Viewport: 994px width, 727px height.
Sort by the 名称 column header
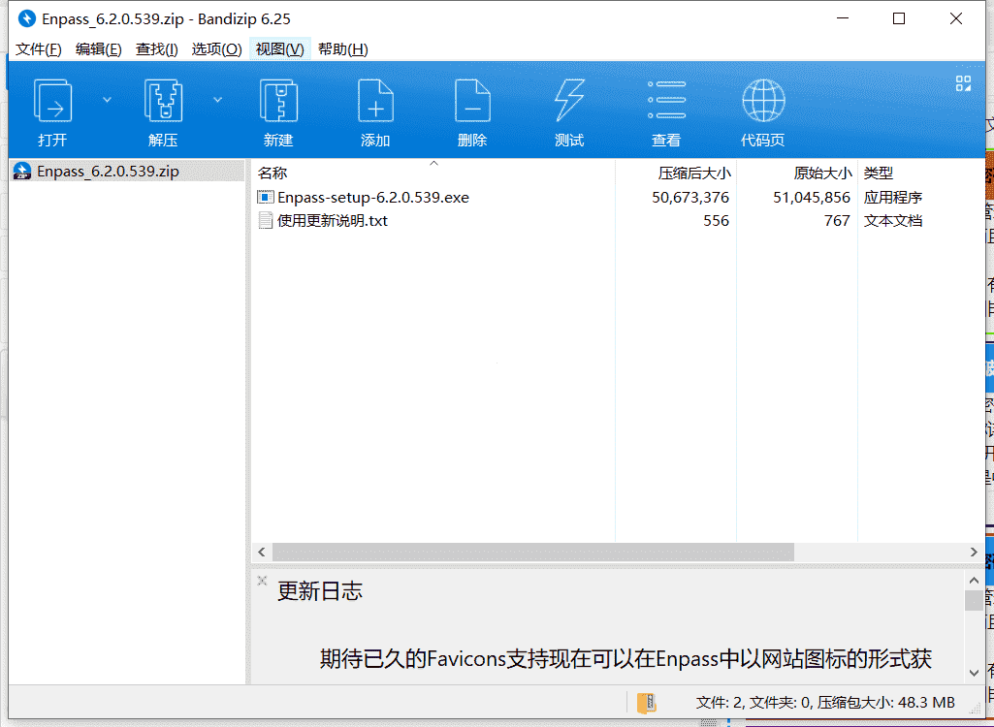point(433,174)
